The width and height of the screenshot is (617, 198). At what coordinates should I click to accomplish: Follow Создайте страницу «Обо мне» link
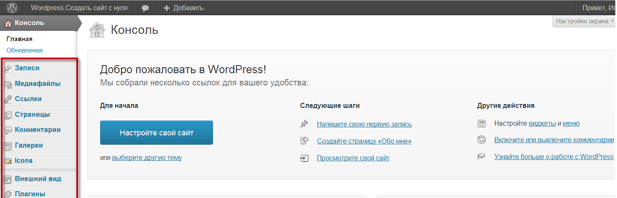364,141
